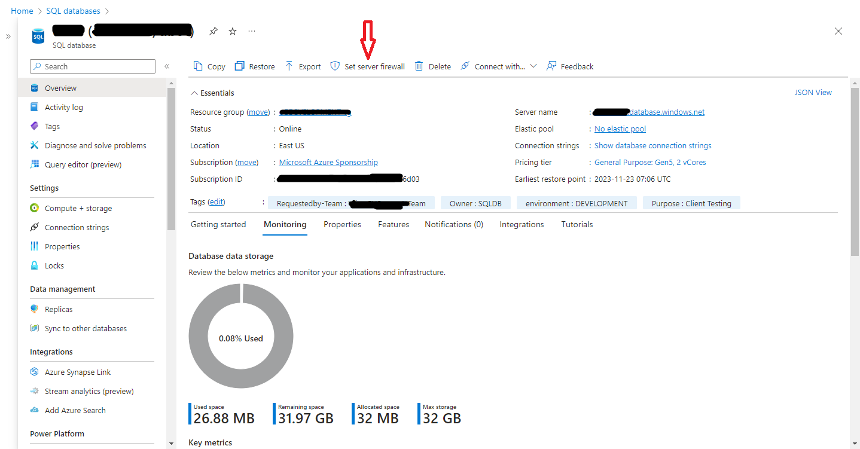Click the Add Azure Search cloud icon
Image resolution: width=860 pixels, height=449 pixels.
34,410
